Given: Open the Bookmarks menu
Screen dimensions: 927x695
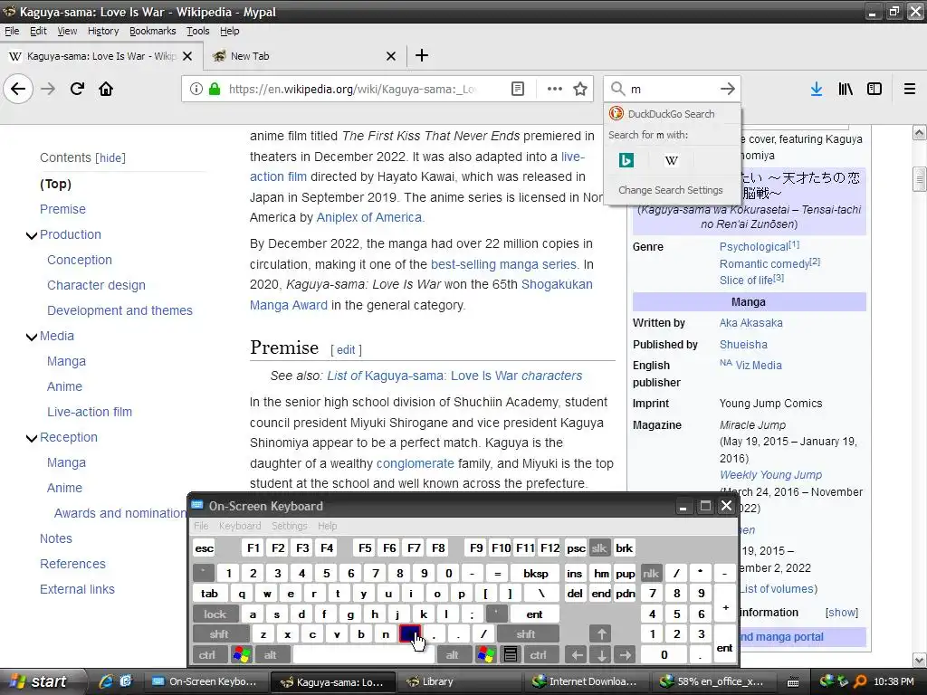Looking at the screenshot, I should [x=152, y=31].
